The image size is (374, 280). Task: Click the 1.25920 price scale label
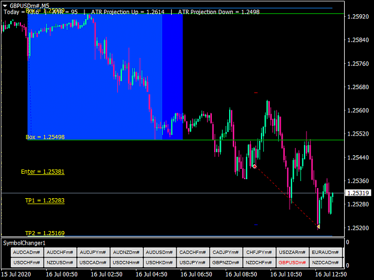click(x=358, y=17)
